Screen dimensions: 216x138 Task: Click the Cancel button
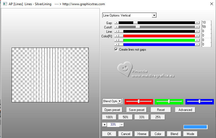tap(125, 134)
